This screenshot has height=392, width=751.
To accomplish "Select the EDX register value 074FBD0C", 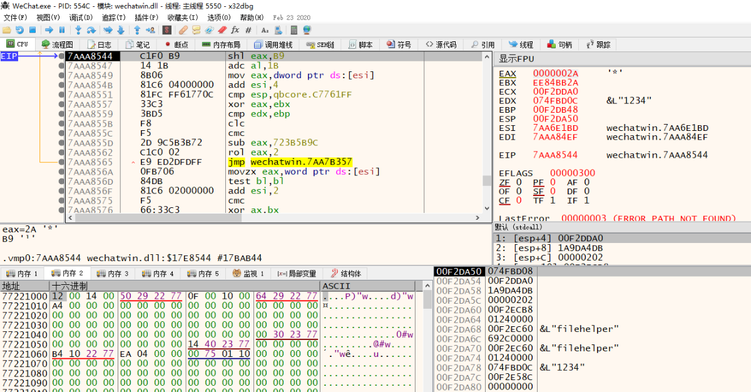I will pyautogui.click(x=556, y=100).
